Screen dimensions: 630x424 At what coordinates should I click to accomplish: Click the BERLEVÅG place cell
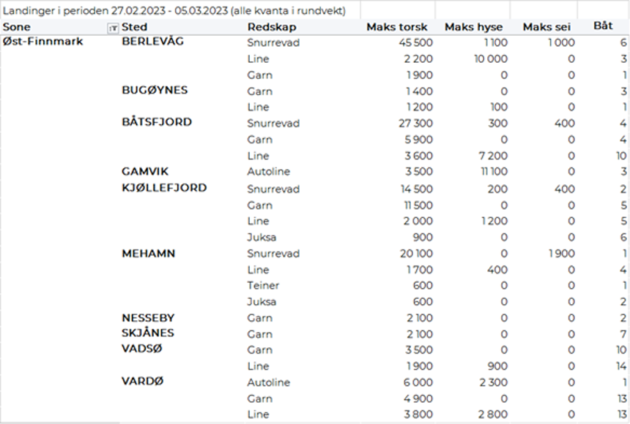click(x=152, y=42)
